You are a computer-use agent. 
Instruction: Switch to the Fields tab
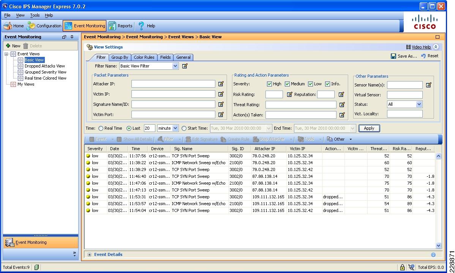tap(165, 57)
